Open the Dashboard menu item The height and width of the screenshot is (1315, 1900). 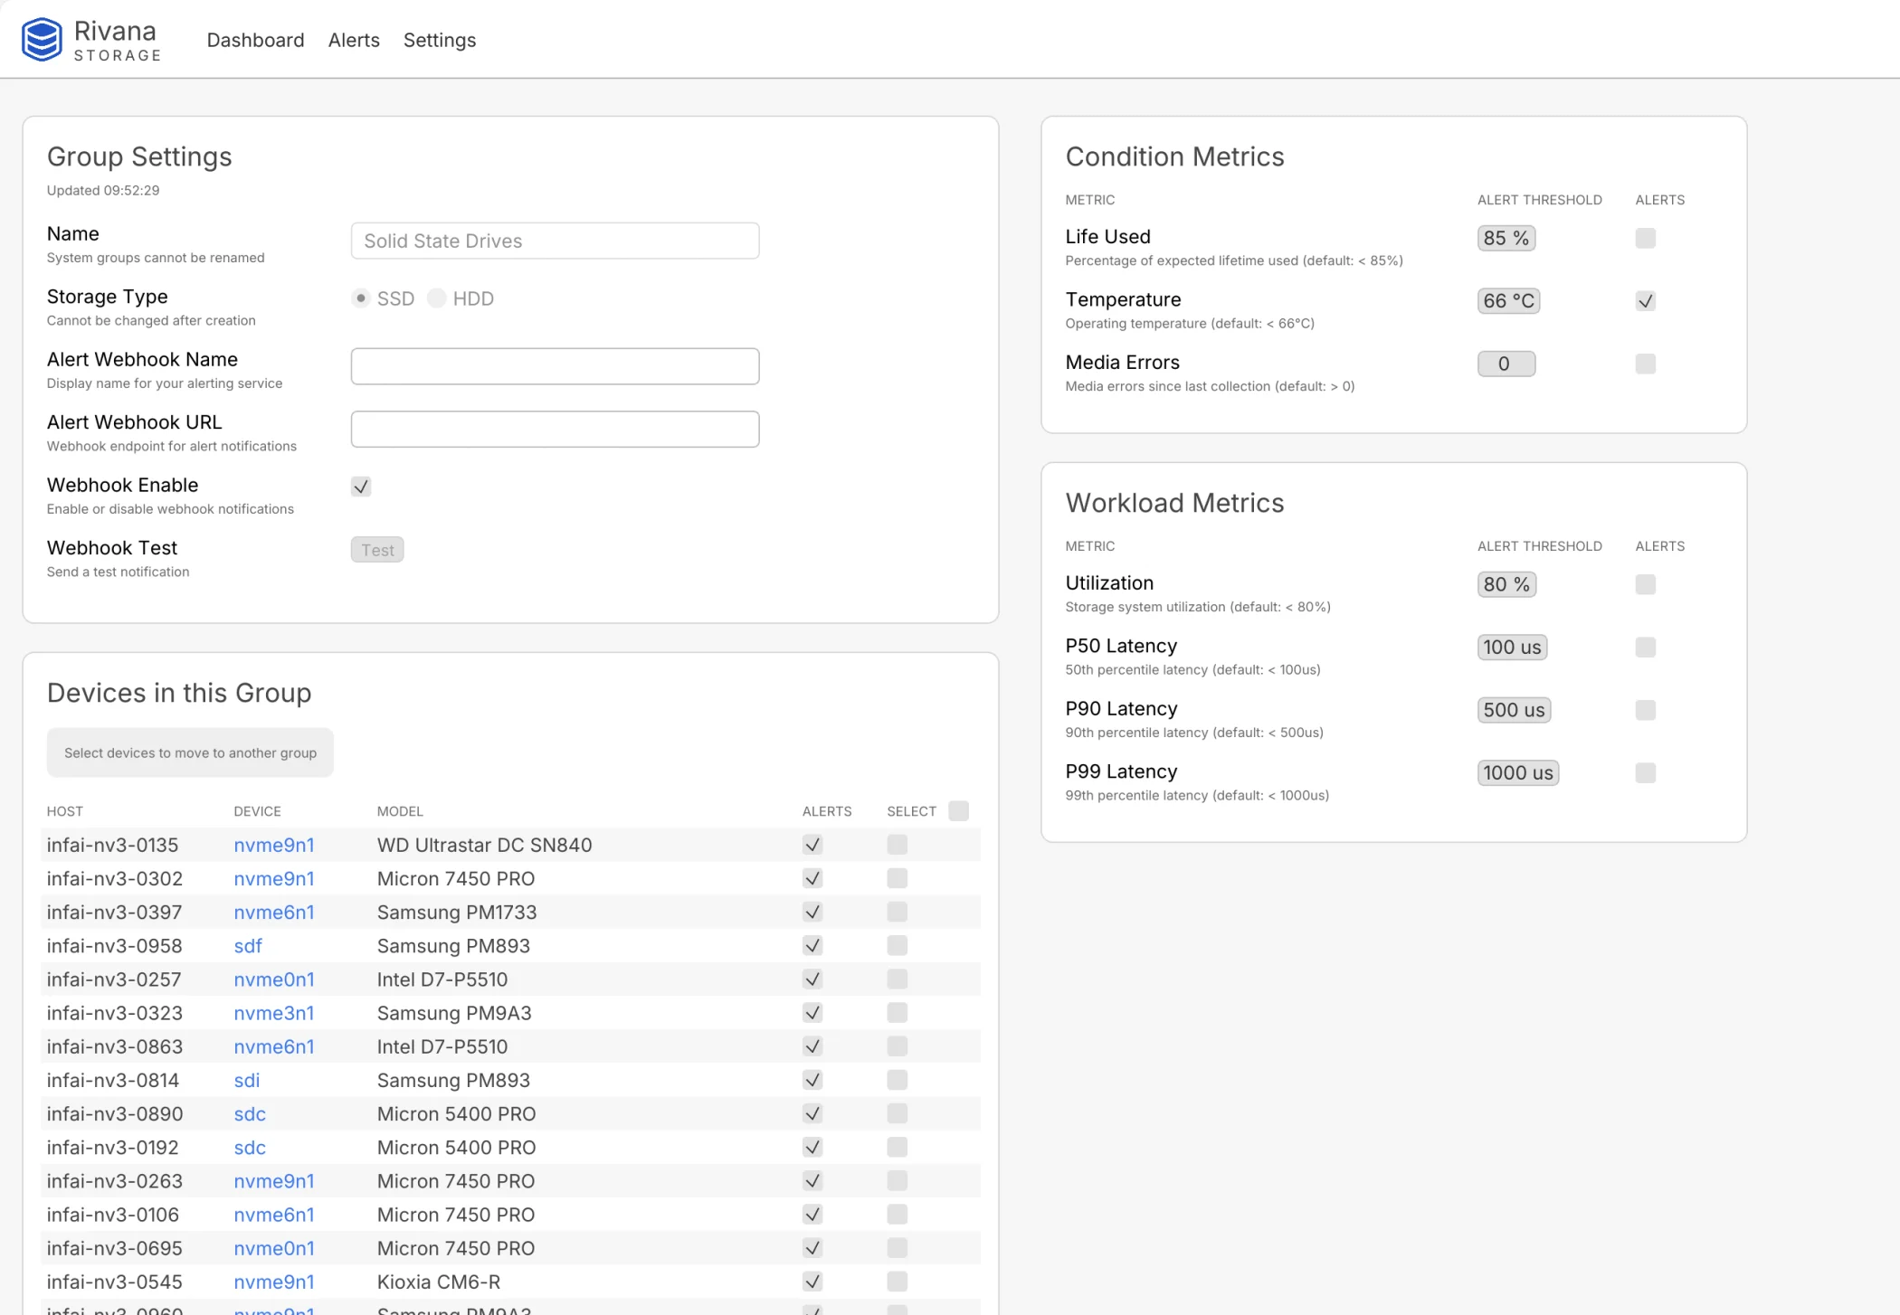point(255,40)
